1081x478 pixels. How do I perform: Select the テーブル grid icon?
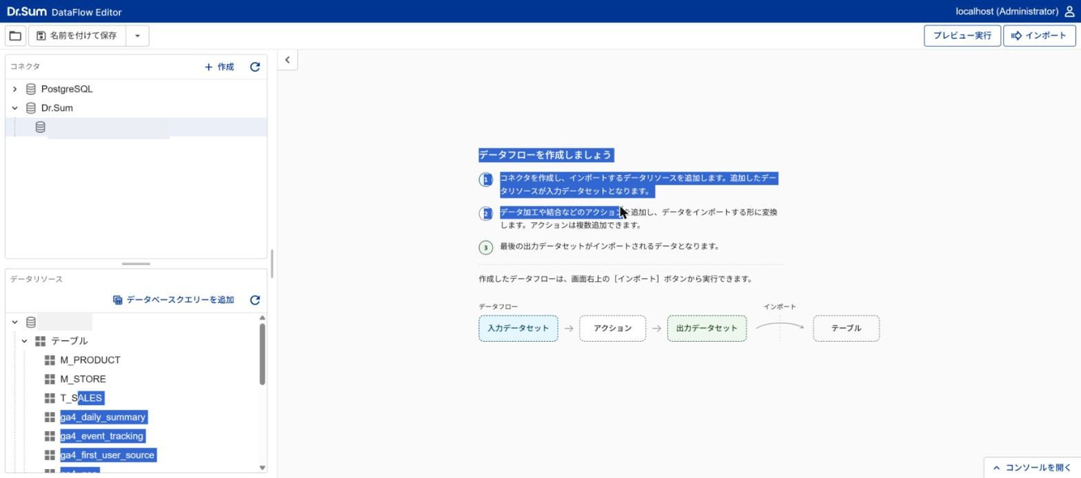pyautogui.click(x=41, y=341)
